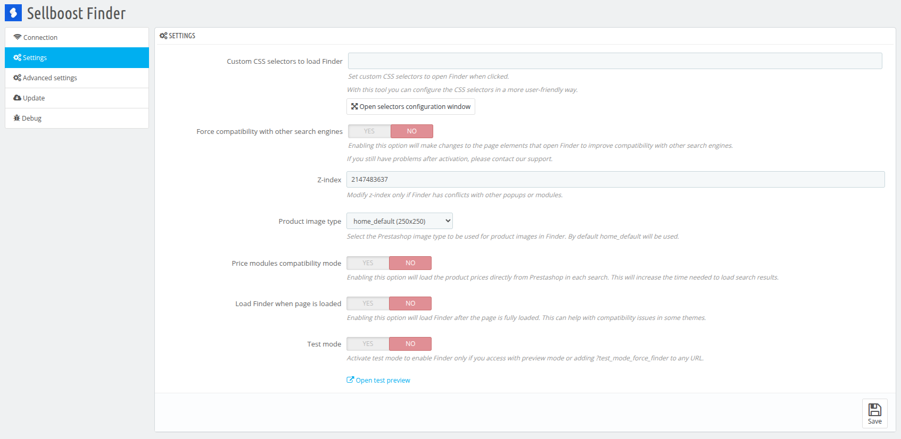The width and height of the screenshot is (901, 439).
Task: Click the 'Modify z-index only if Finder has conflicts' hint
Action: (454, 195)
